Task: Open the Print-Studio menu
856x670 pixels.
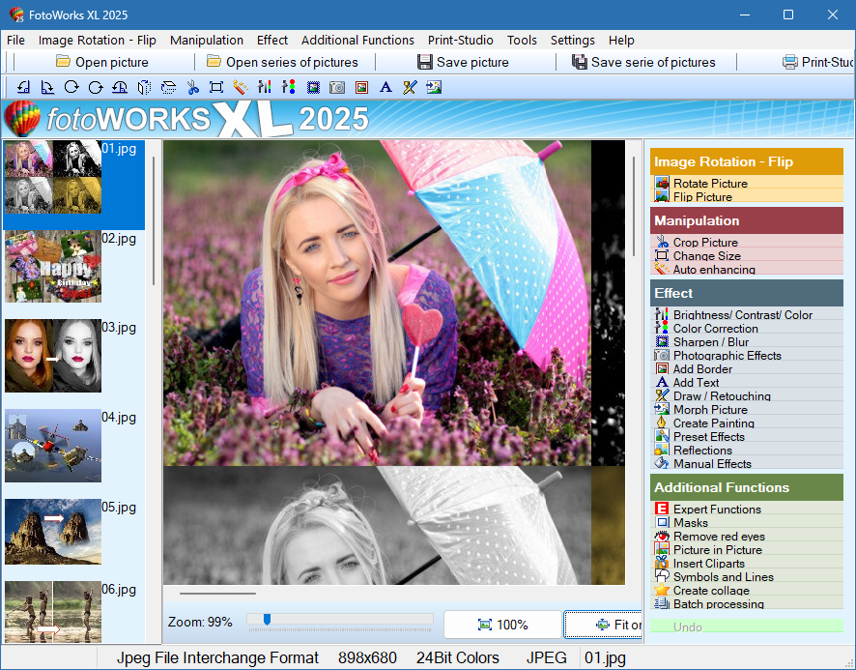Action: (x=460, y=40)
